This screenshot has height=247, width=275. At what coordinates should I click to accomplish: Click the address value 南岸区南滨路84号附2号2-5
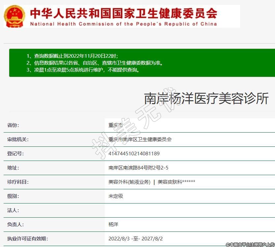coord(138,168)
